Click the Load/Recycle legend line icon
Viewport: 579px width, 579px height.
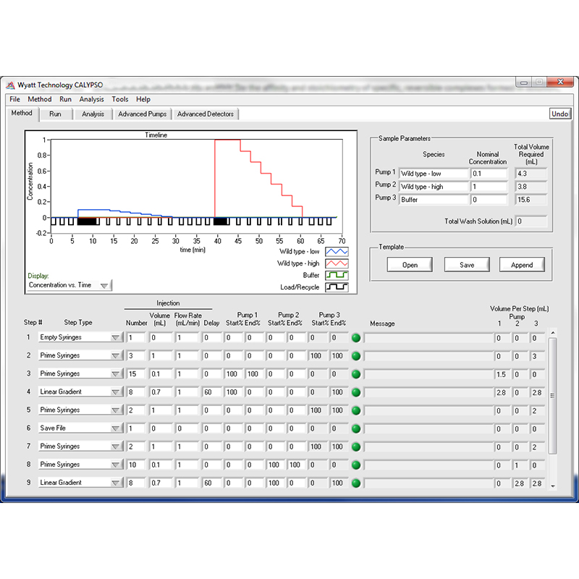click(337, 287)
